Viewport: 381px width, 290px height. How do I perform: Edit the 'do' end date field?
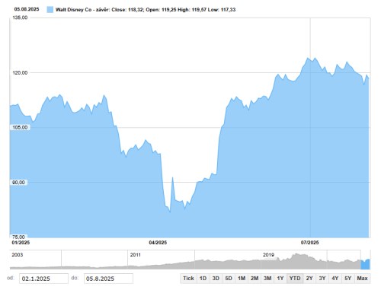(108, 279)
